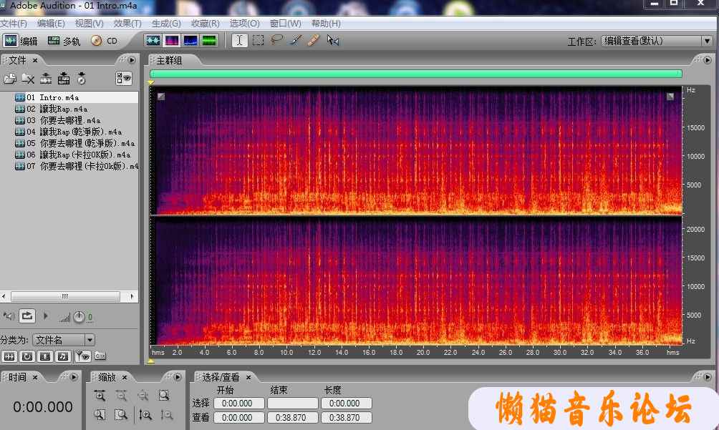Image resolution: width=719 pixels, height=430 pixels.
Task: Toggle loop preview button
Action: 27,316
